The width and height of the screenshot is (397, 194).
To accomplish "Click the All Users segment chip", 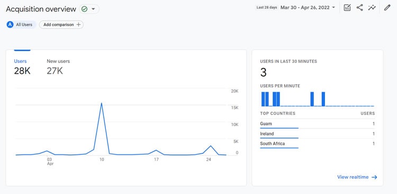I will pyautogui.click(x=22, y=25).
